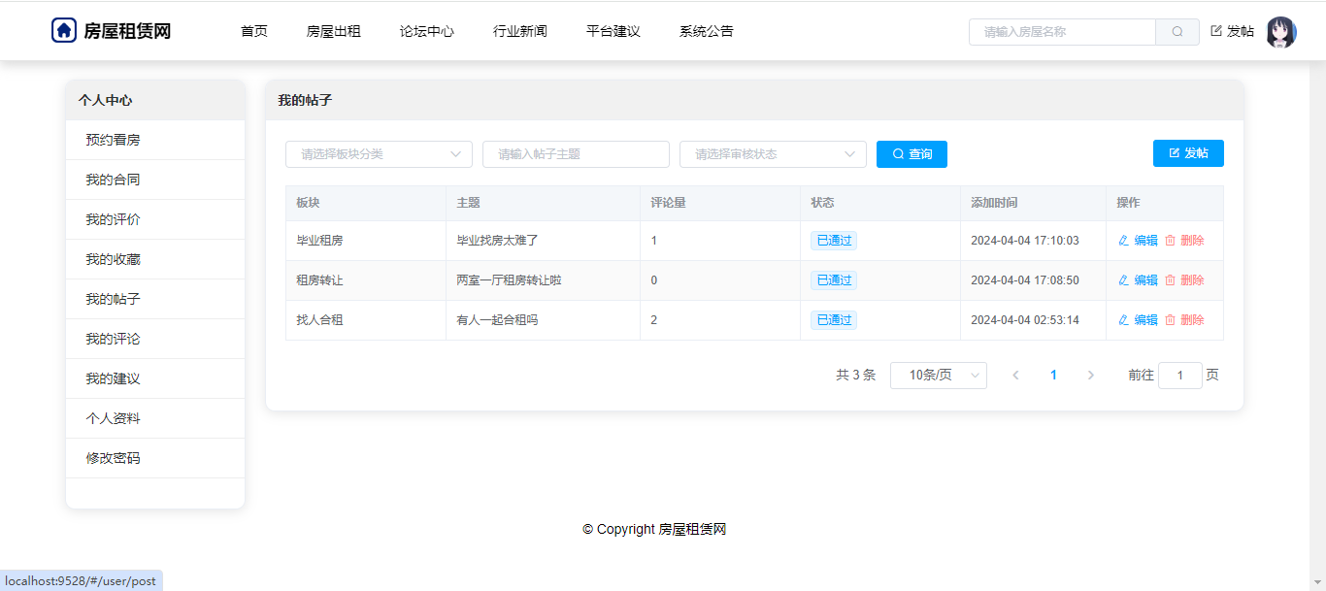Select 我的合同 in the sidebar
This screenshot has height=591, width=1326.
(113, 180)
